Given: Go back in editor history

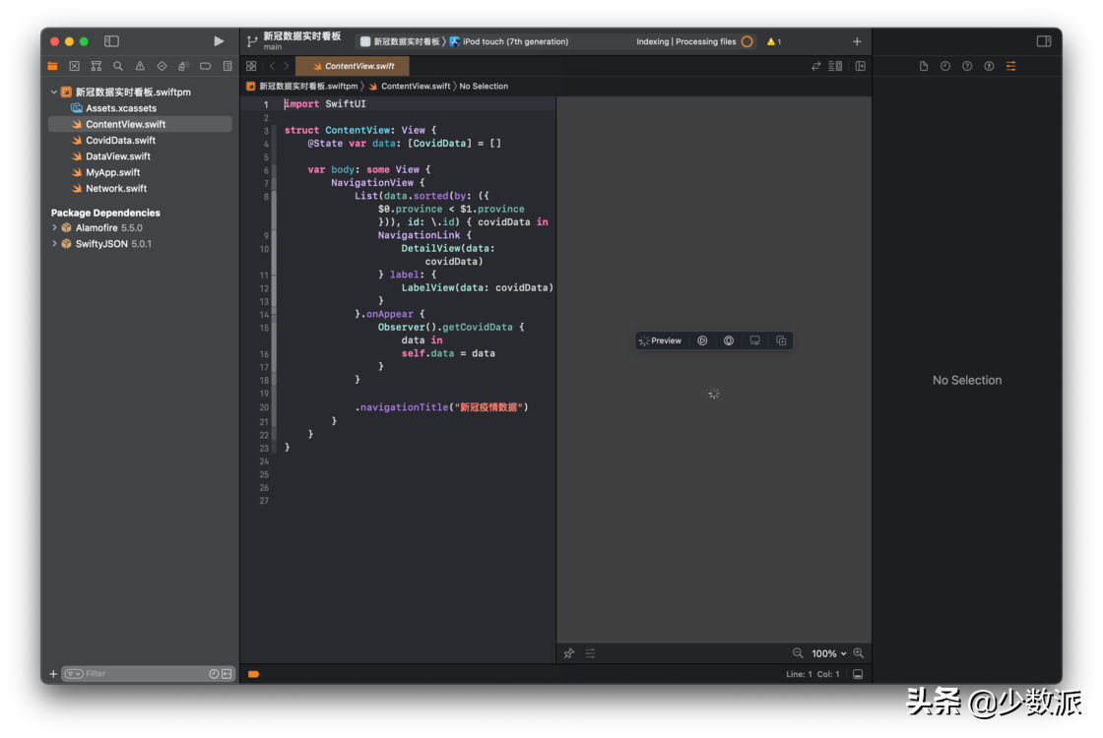Looking at the screenshot, I should [x=272, y=66].
